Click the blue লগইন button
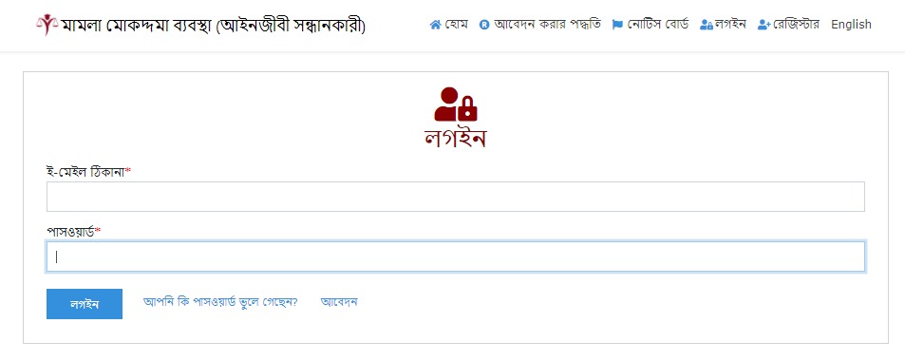Screen dimensions: 905x361 click(85, 304)
